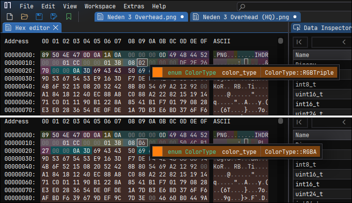Open the Edit menu
Screen dimensions: 352x203
(48, 6)
